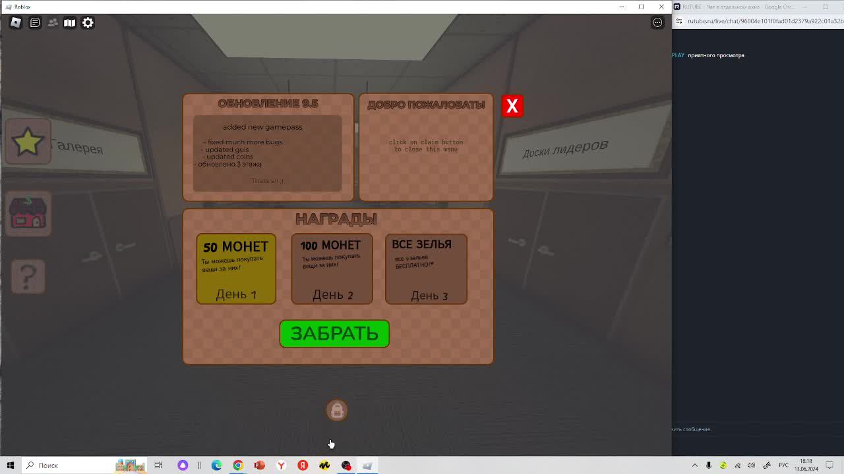Open the shop house icon on the left side

point(28,213)
